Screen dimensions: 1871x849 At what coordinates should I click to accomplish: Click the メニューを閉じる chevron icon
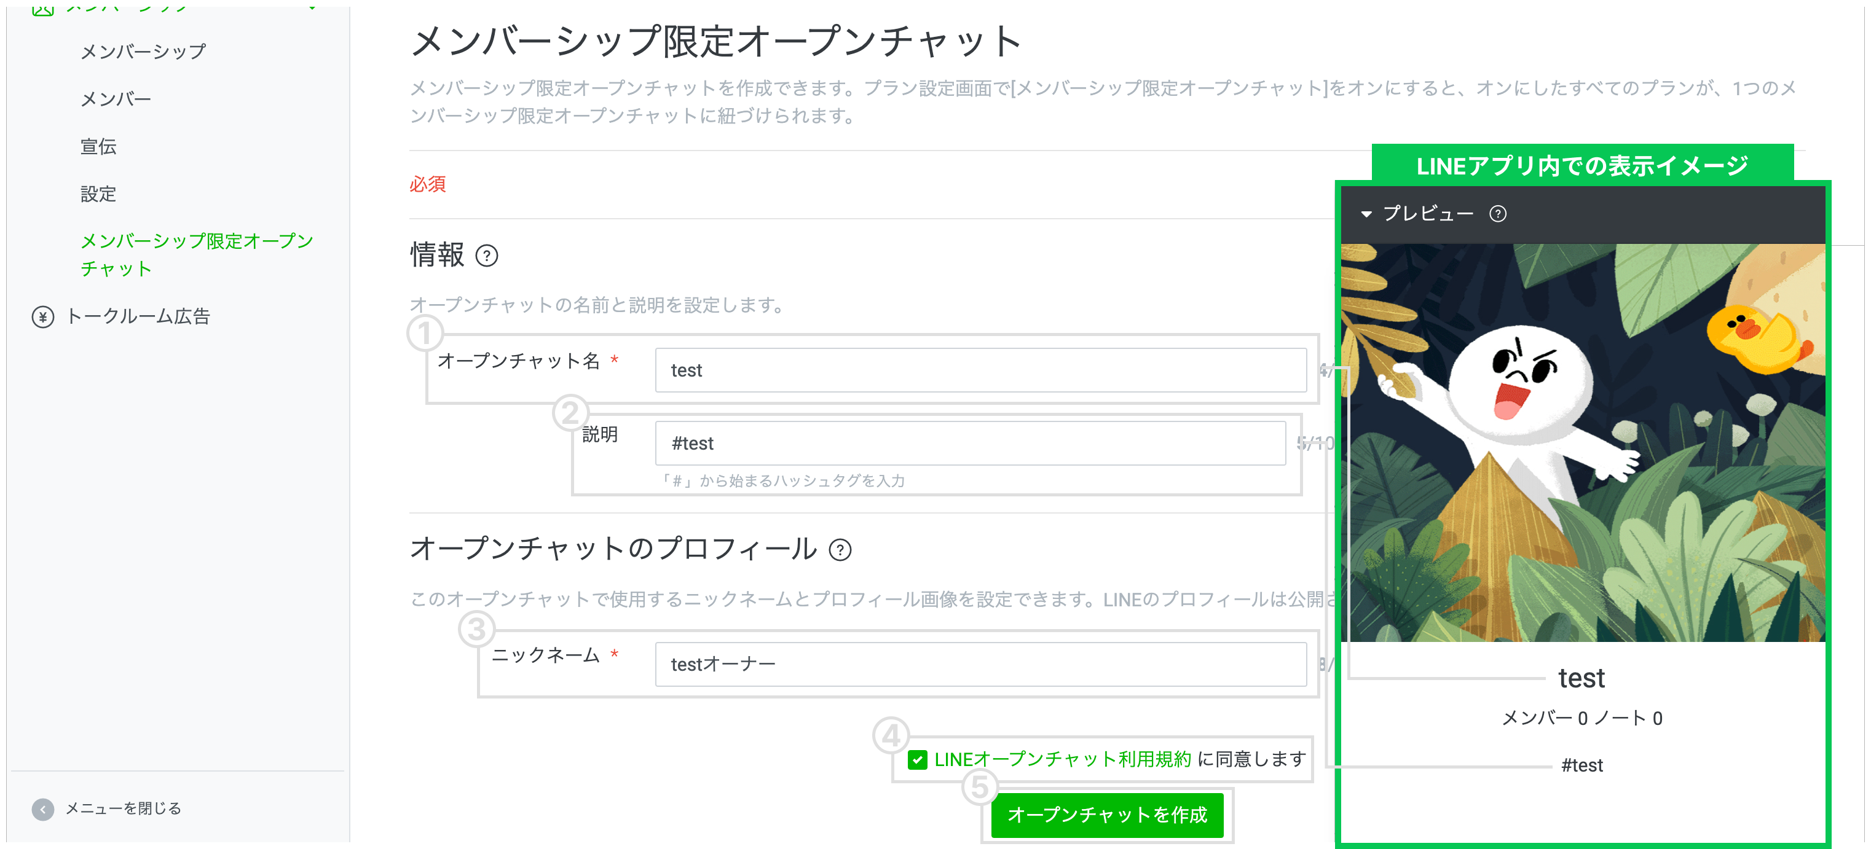[x=43, y=809]
